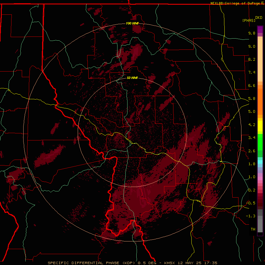The height and width of the screenshot is (265, 265).
Task: Select the pink band of the color bar
Action: [x=260, y=178]
